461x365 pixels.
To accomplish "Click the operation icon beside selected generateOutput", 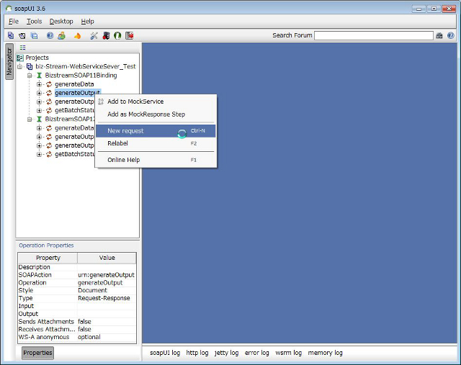I will (x=49, y=93).
